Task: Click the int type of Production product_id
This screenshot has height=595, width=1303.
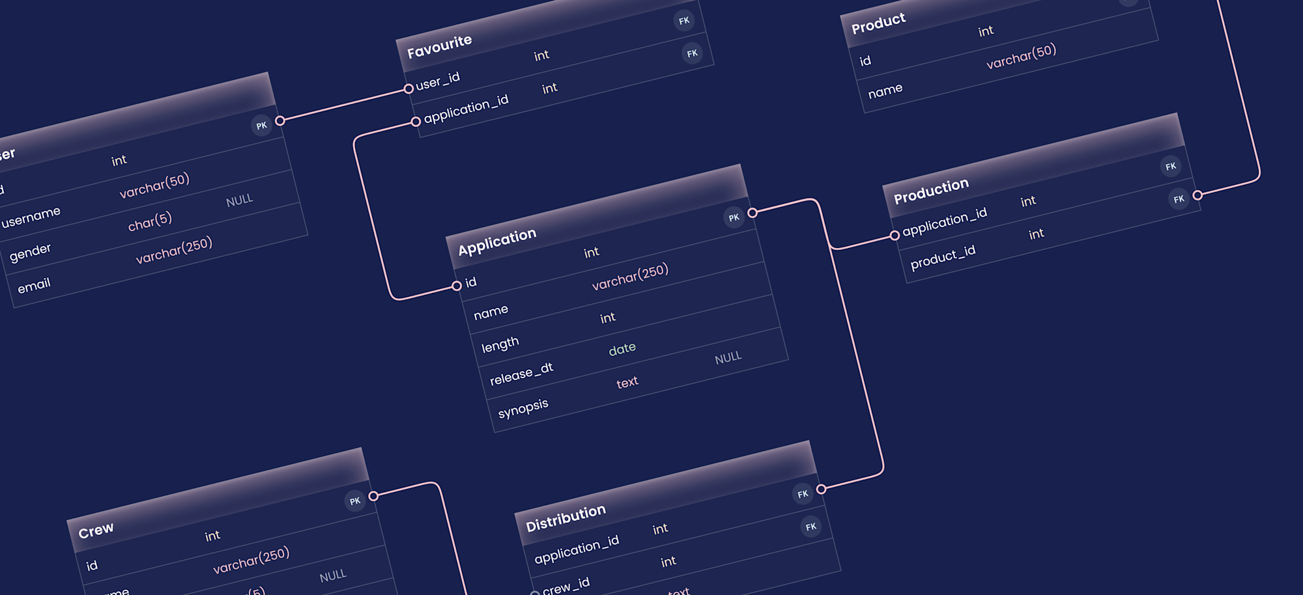Action: tap(1036, 234)
